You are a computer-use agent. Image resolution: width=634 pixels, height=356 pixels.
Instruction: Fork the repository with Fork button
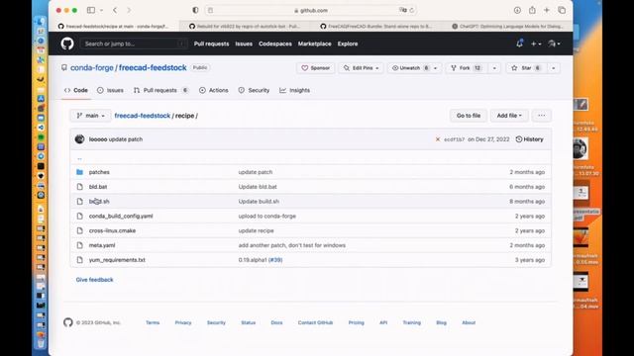click(467, 68)
